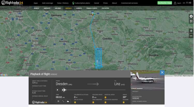Click actual flight time 4:25

pos(34,93)
